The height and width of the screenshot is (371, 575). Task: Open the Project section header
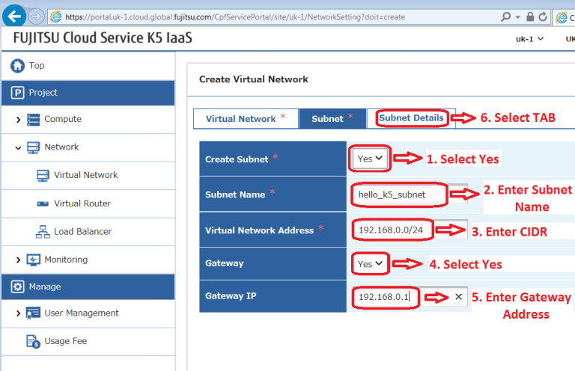[x=88, y=93]
